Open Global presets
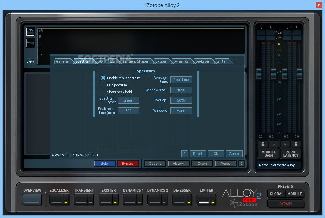The image size is (325, 218). 276,194
